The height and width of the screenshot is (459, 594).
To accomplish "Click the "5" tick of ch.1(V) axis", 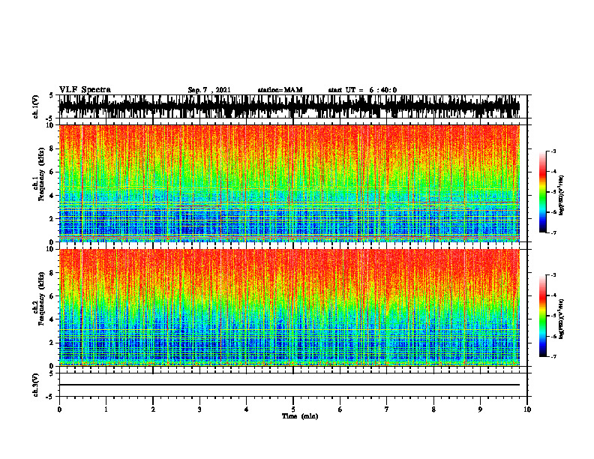I will [x=52, y=96].
